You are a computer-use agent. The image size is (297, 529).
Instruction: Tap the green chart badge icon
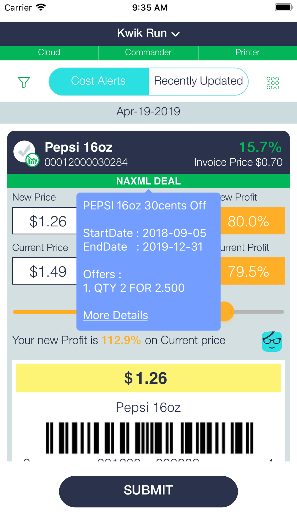pyautogui.click(x=32, y=161)
